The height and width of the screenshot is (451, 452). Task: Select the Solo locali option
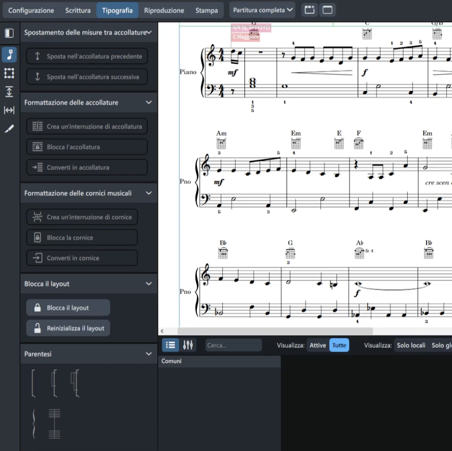(x=411, y=345)
